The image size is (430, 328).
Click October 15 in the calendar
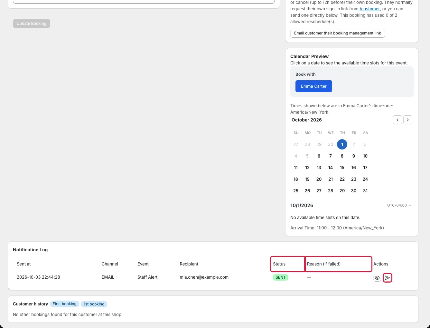click(x=342, y=168)
